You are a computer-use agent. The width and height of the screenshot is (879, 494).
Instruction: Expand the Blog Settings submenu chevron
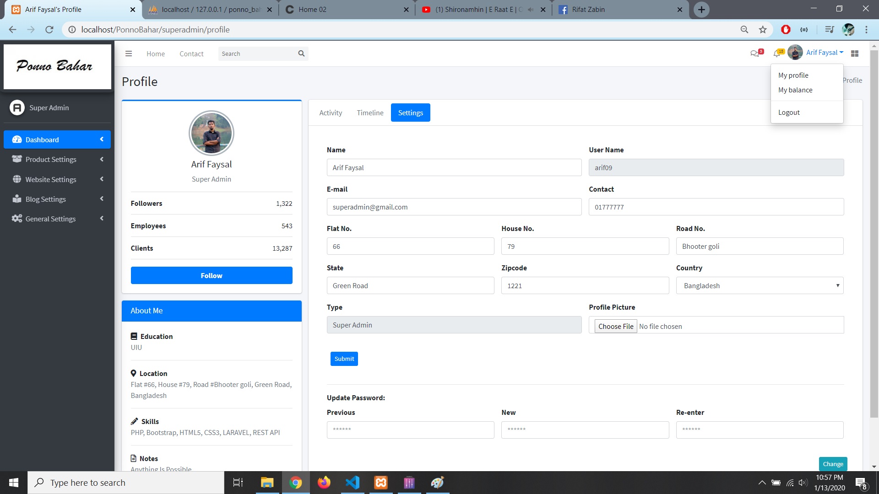click(102, 199)
